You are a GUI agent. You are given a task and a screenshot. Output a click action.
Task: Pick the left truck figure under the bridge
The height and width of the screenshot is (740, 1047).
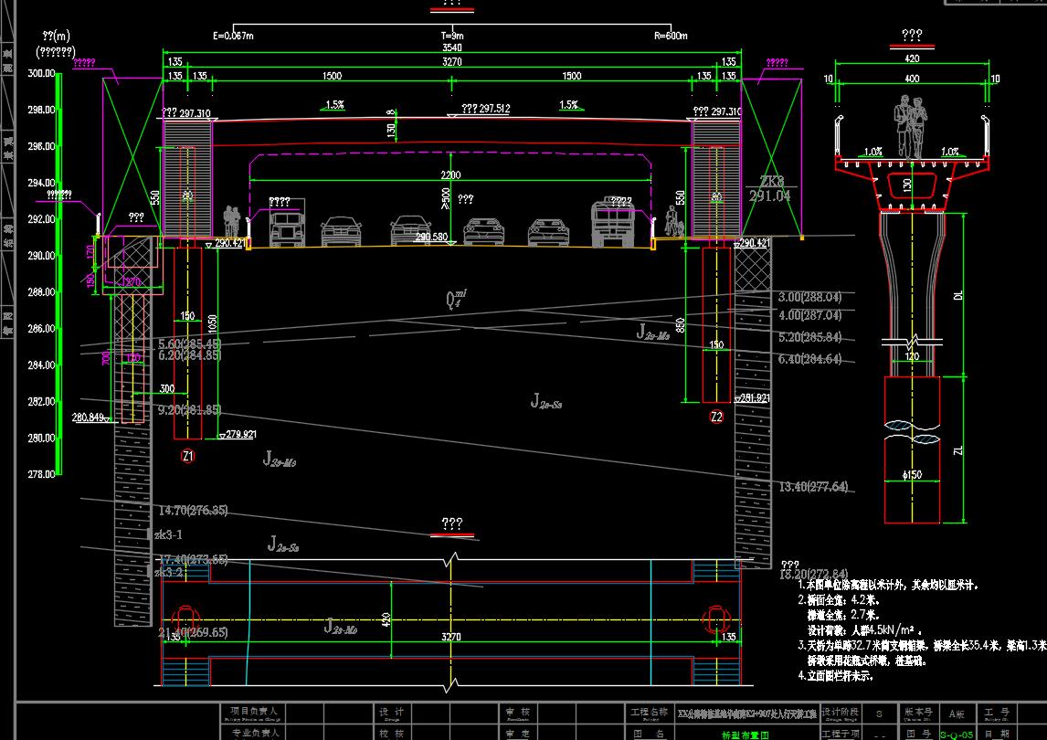[x=287, y=222]
